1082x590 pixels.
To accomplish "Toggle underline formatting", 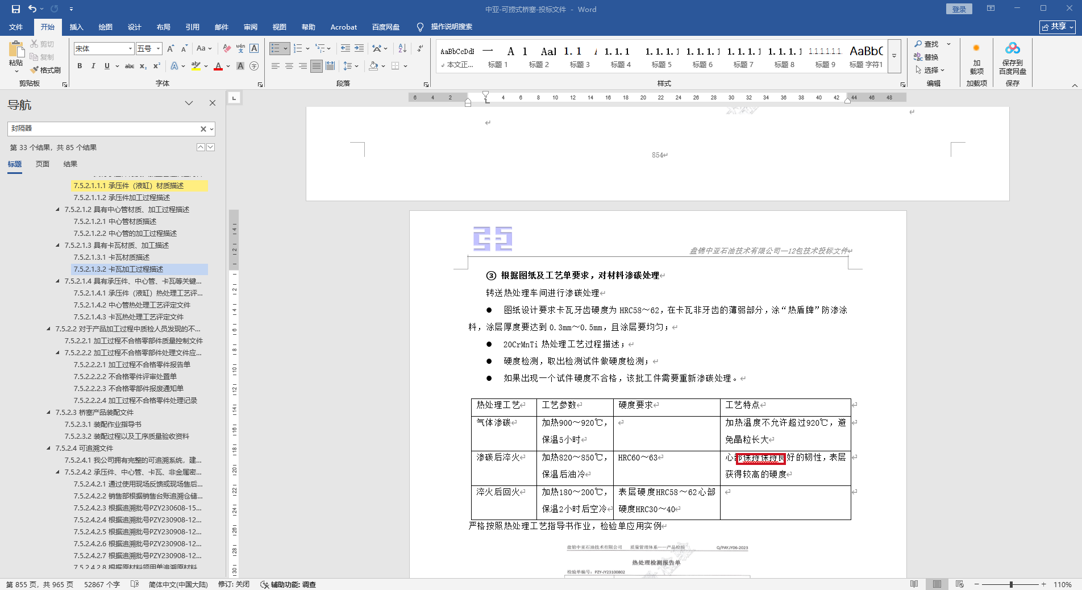I will [x=107, y=66].
